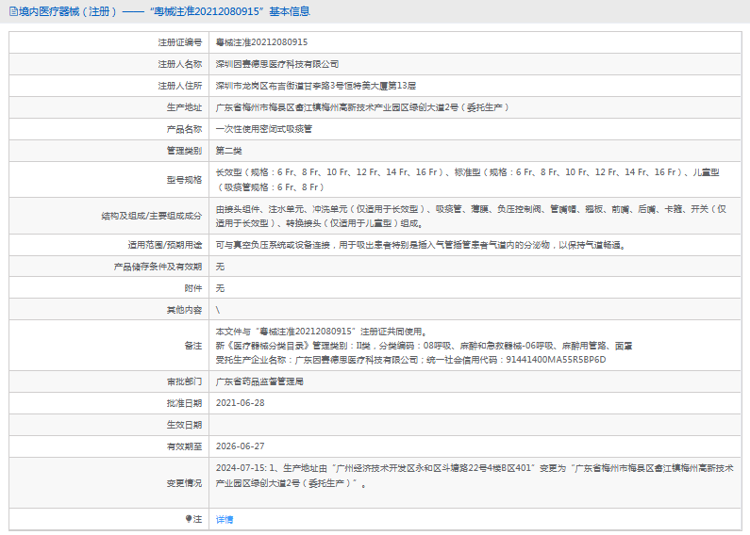
Task: Select remark line starting 本文件与
Action: tap(322, 332)
